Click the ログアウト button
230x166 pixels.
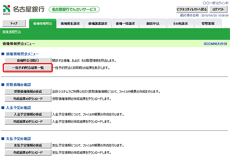218,9
